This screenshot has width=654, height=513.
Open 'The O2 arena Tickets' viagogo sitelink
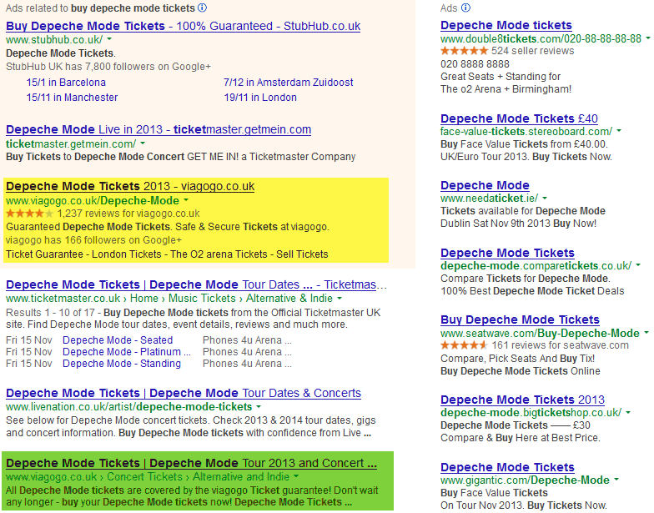[x=219, y=254]
